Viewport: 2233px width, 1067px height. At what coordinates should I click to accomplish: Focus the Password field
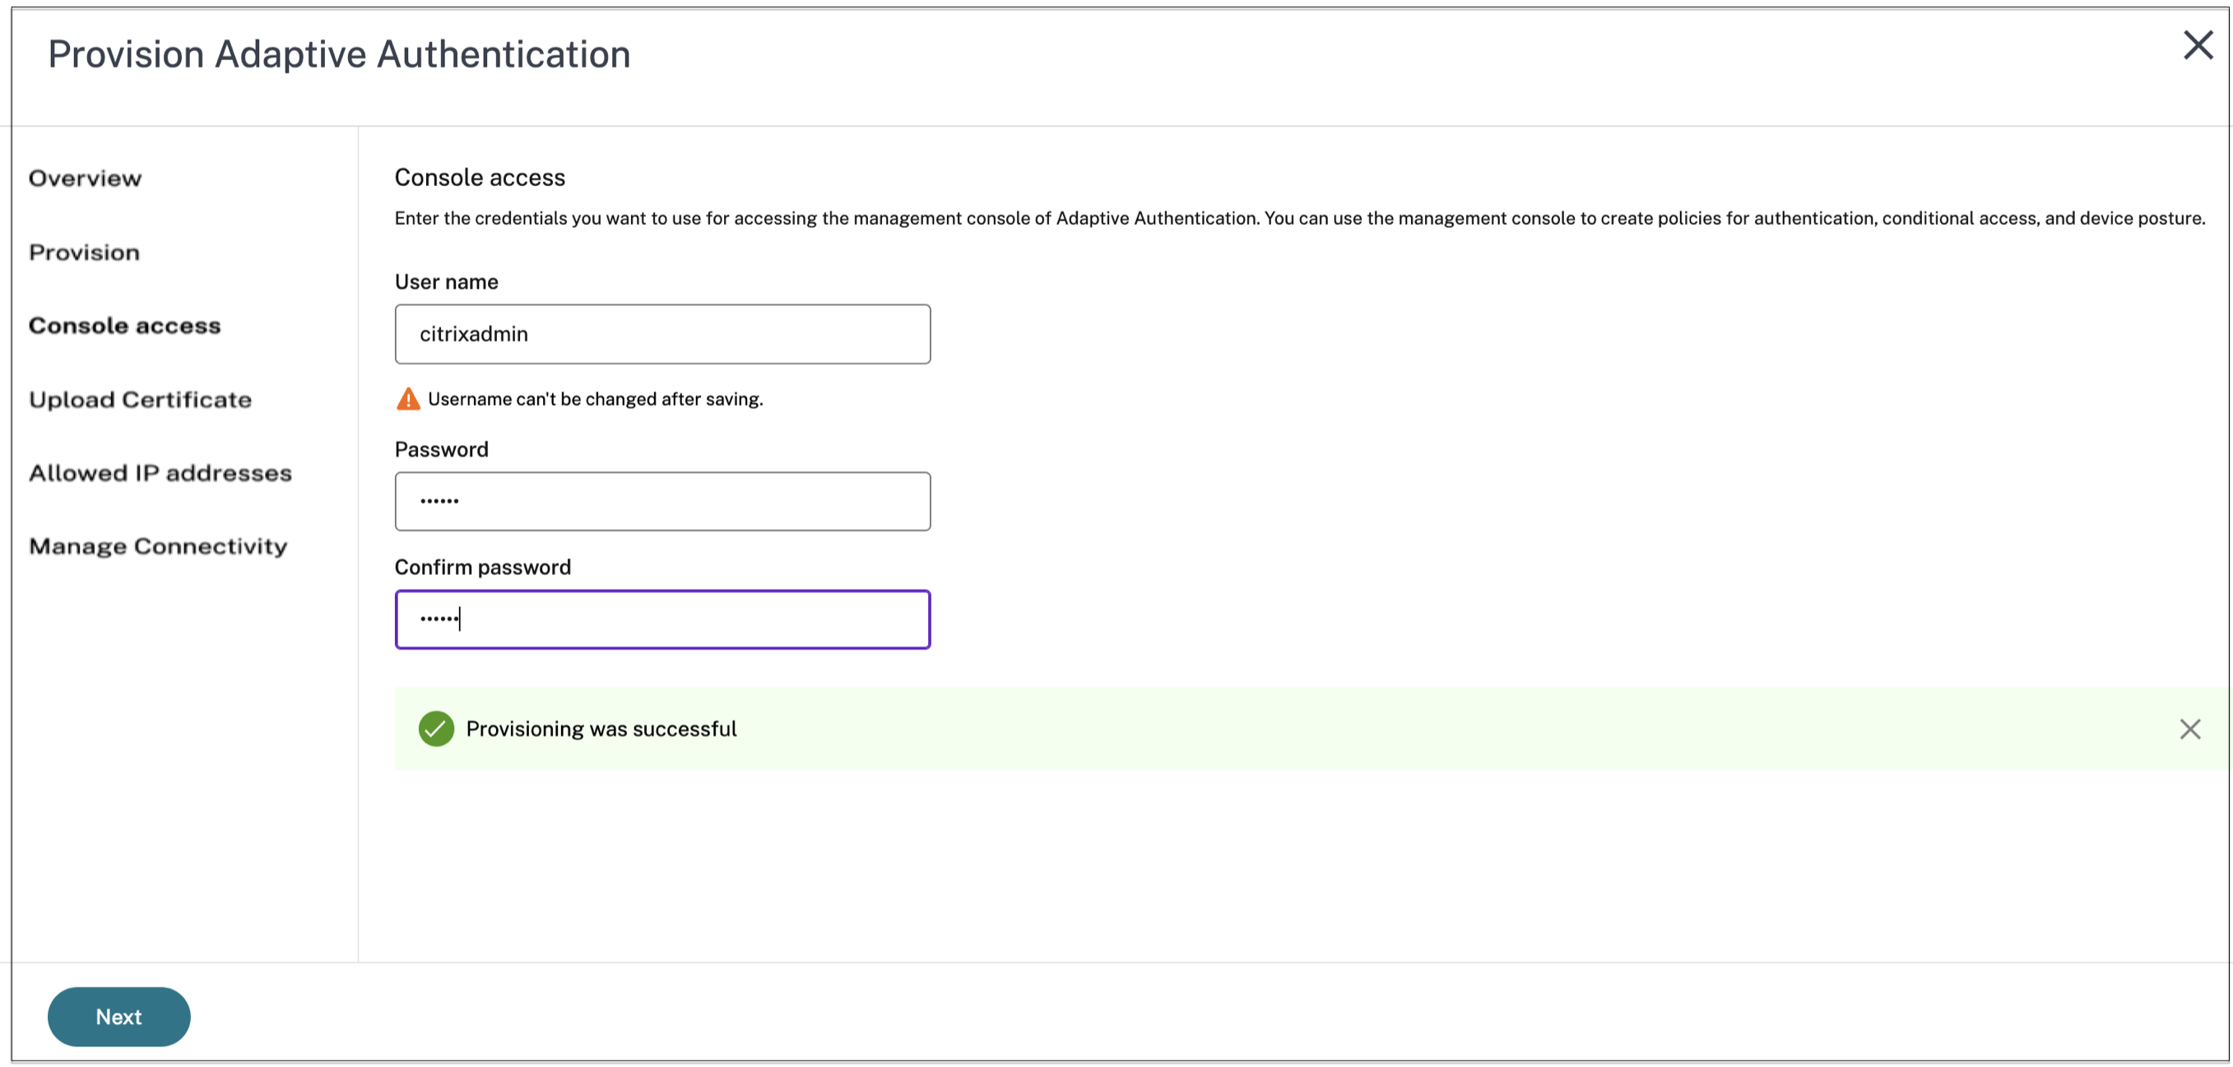[x=662, y=501]
